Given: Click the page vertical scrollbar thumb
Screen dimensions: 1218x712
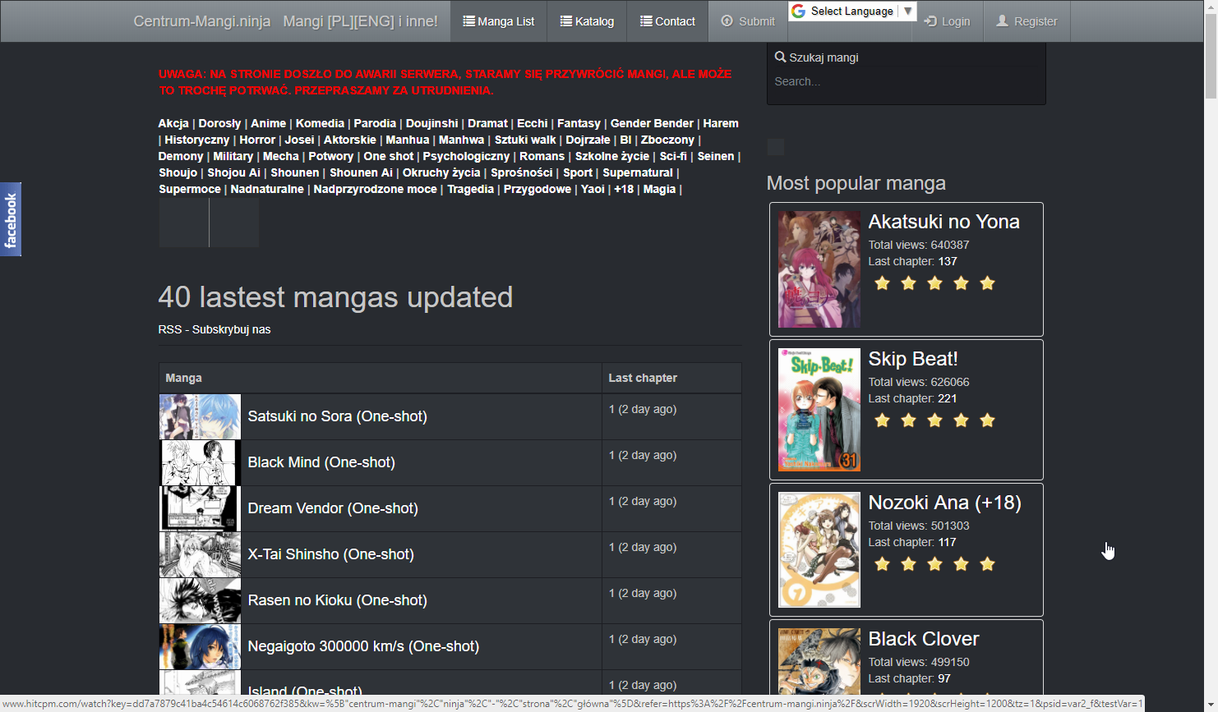Looking at the screenshot, I should 1211,49.
